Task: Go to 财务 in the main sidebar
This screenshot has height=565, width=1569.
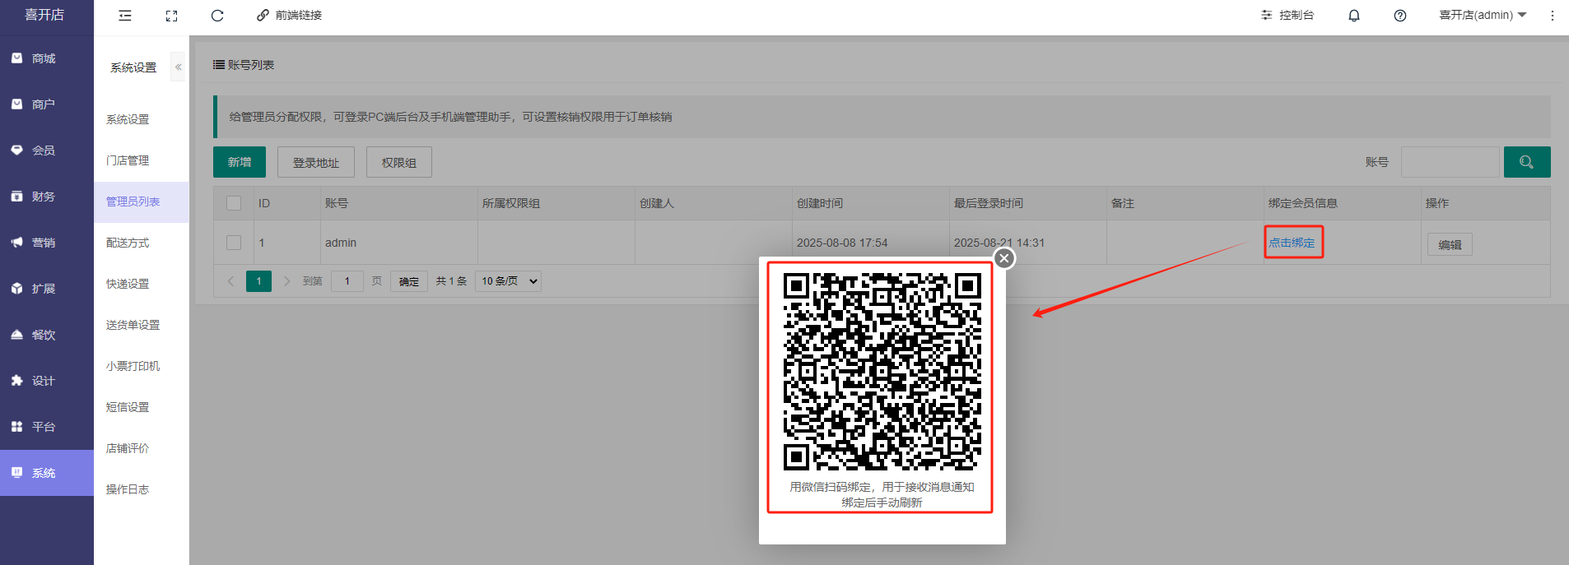Action: (x=47, y=197)
